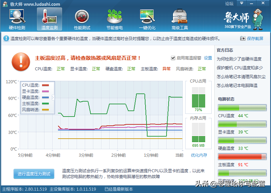Click the 当前 time axis label

coord(179,155)
